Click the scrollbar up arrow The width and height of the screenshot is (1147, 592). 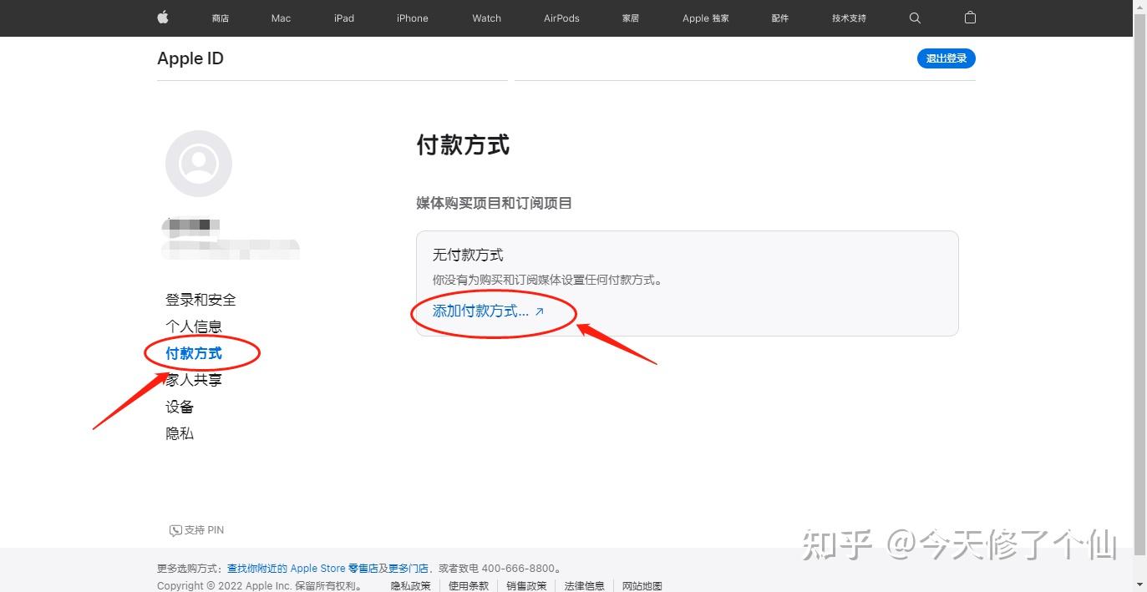click(1139, 7)
